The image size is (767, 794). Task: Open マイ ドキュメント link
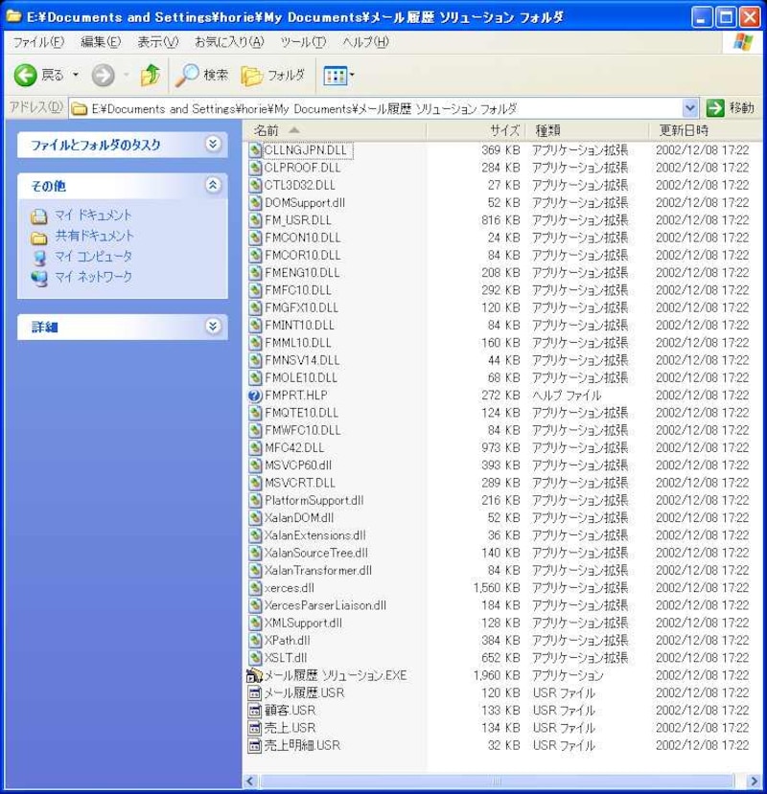coord(93,216)
